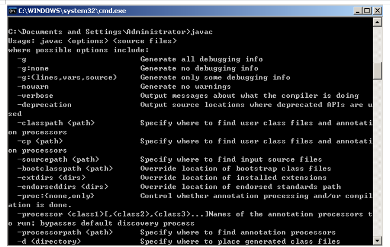Click the '-processorpath <path>' option
This screenshot has height=247, width=390.
(65, 232)
